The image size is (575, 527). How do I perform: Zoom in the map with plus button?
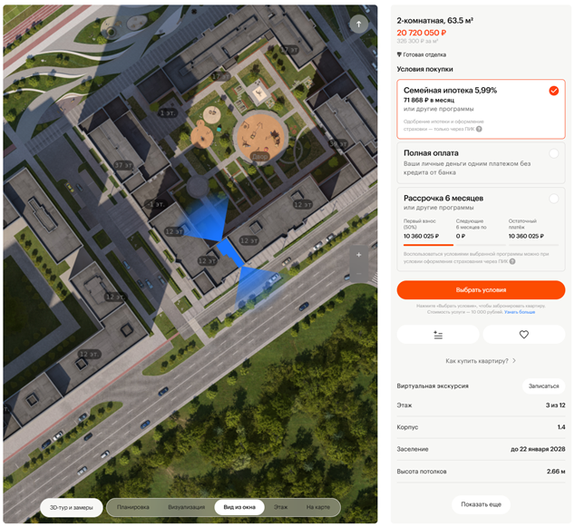click(358, 255)
